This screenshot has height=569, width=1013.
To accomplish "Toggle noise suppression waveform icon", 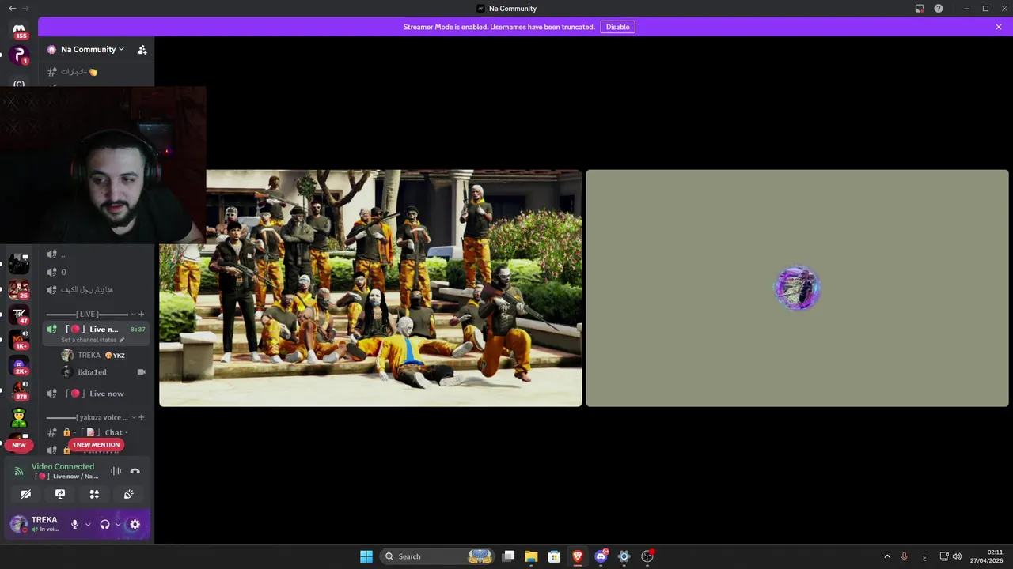I will pos(116,471).
